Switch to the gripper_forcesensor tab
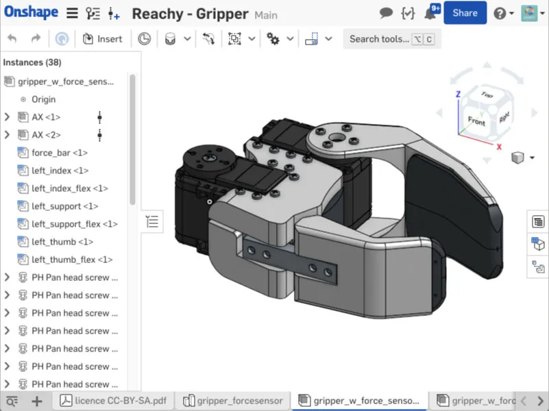This screenshot has width=549, height=411. [x=233, y=401]
